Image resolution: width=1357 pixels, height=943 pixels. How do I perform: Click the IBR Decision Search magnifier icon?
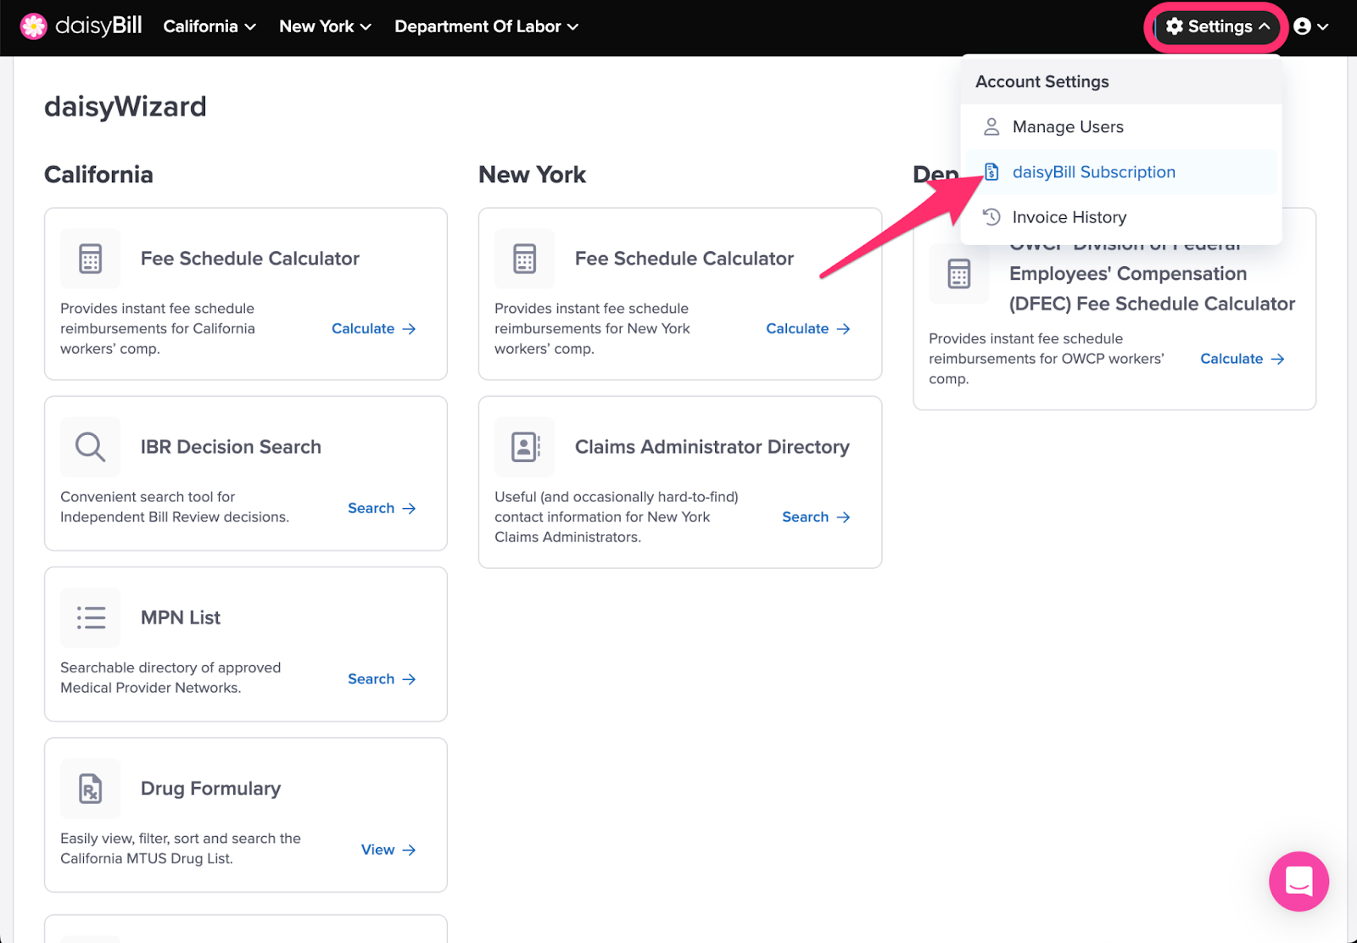[x=91, y=447]
